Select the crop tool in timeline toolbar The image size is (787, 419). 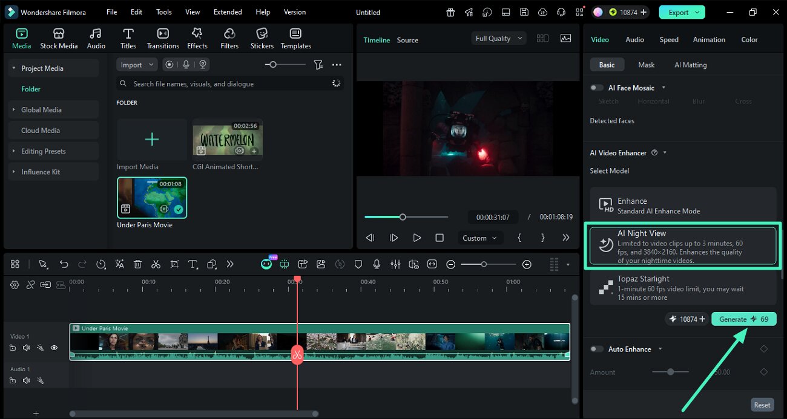click(x=174, y=264)
